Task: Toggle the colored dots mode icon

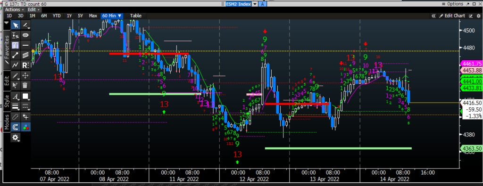Action: 25,127
